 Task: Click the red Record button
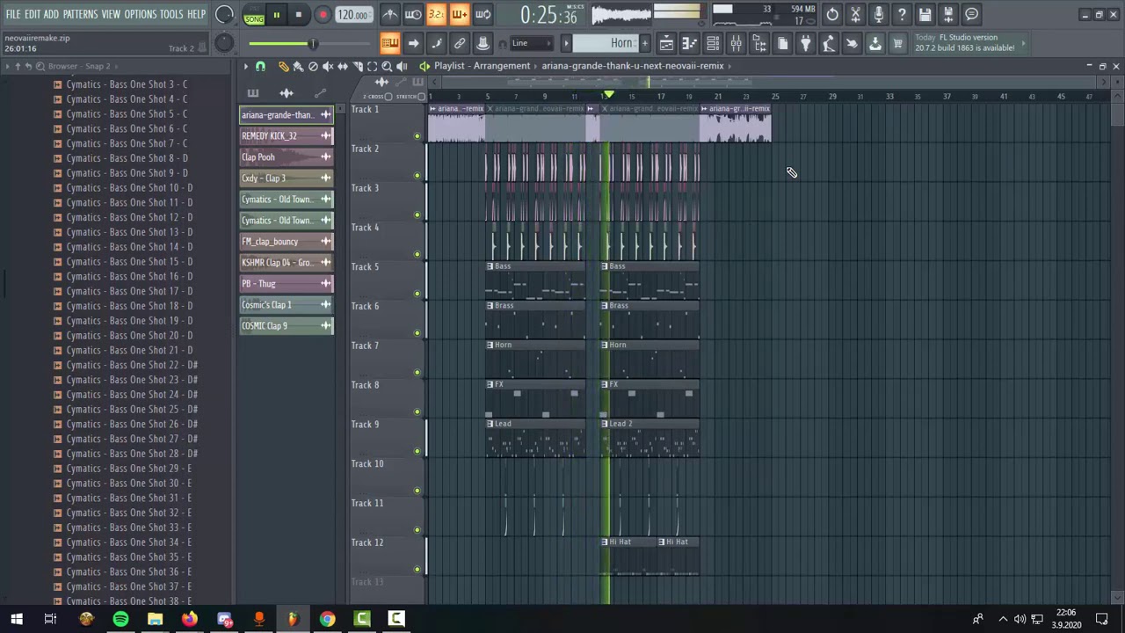pos(323,15)
